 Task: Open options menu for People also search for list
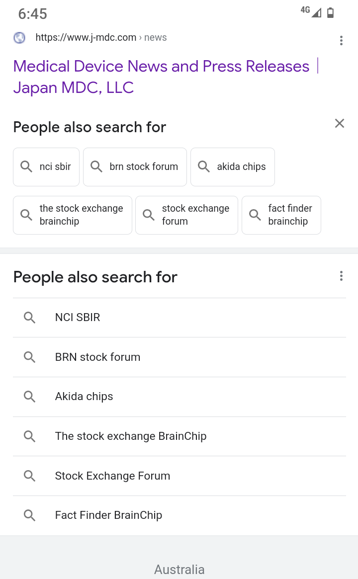[x=341, y=276]
